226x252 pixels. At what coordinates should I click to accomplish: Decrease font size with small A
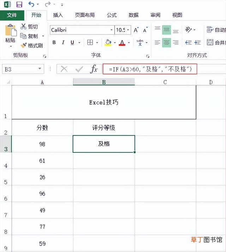click(145, 30)
